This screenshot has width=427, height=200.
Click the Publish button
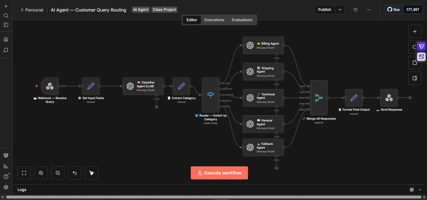pos(325,10)
